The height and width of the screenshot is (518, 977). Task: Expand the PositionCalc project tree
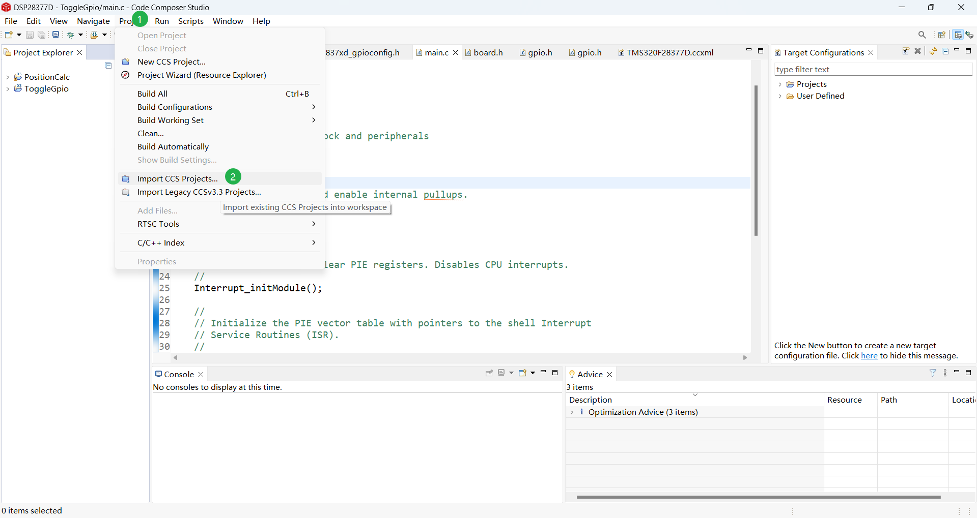8,77
